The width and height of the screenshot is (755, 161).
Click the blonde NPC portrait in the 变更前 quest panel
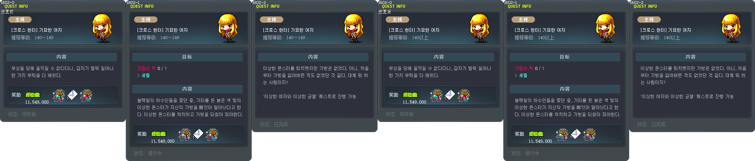point(102,29)
